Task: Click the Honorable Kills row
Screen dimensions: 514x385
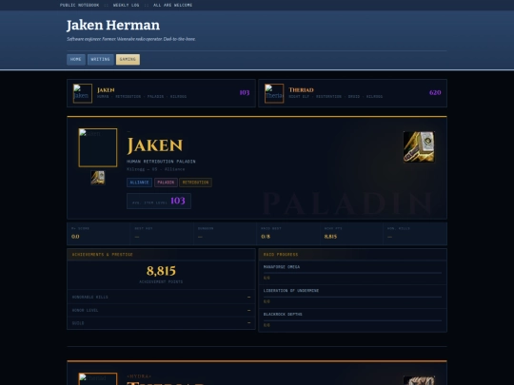Action: click(x=161, y=297)
